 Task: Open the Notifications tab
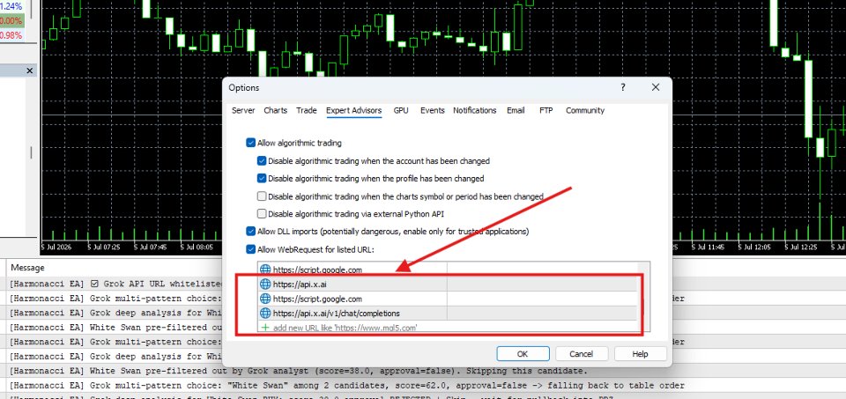[x=475, y=110]
